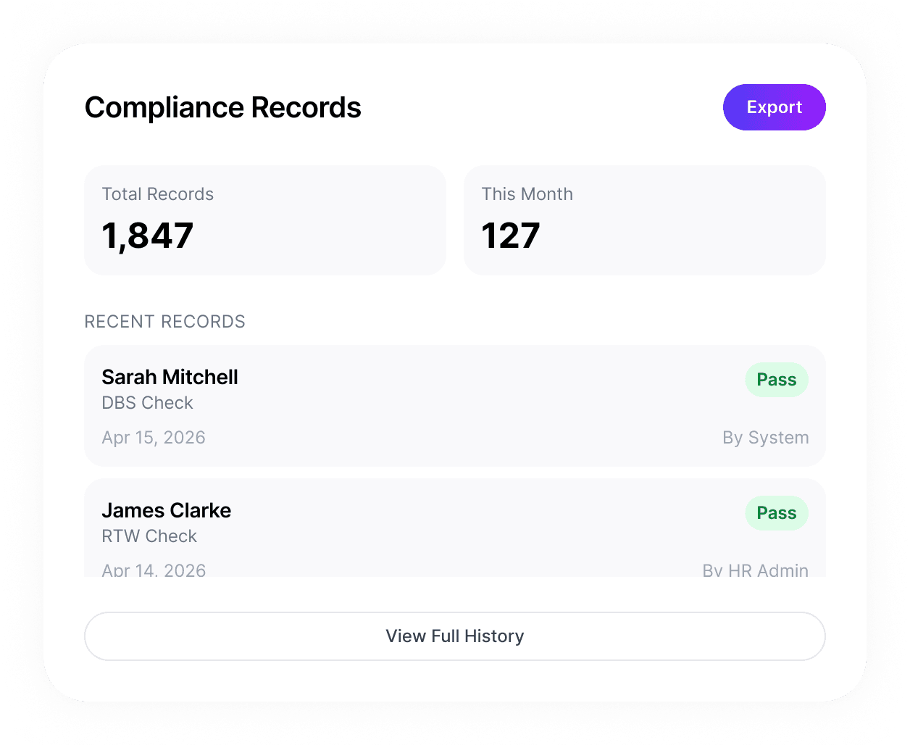The image size is (910, 745).
Task: Click Sarah Mitchell's name
Action: pos(170,377)
